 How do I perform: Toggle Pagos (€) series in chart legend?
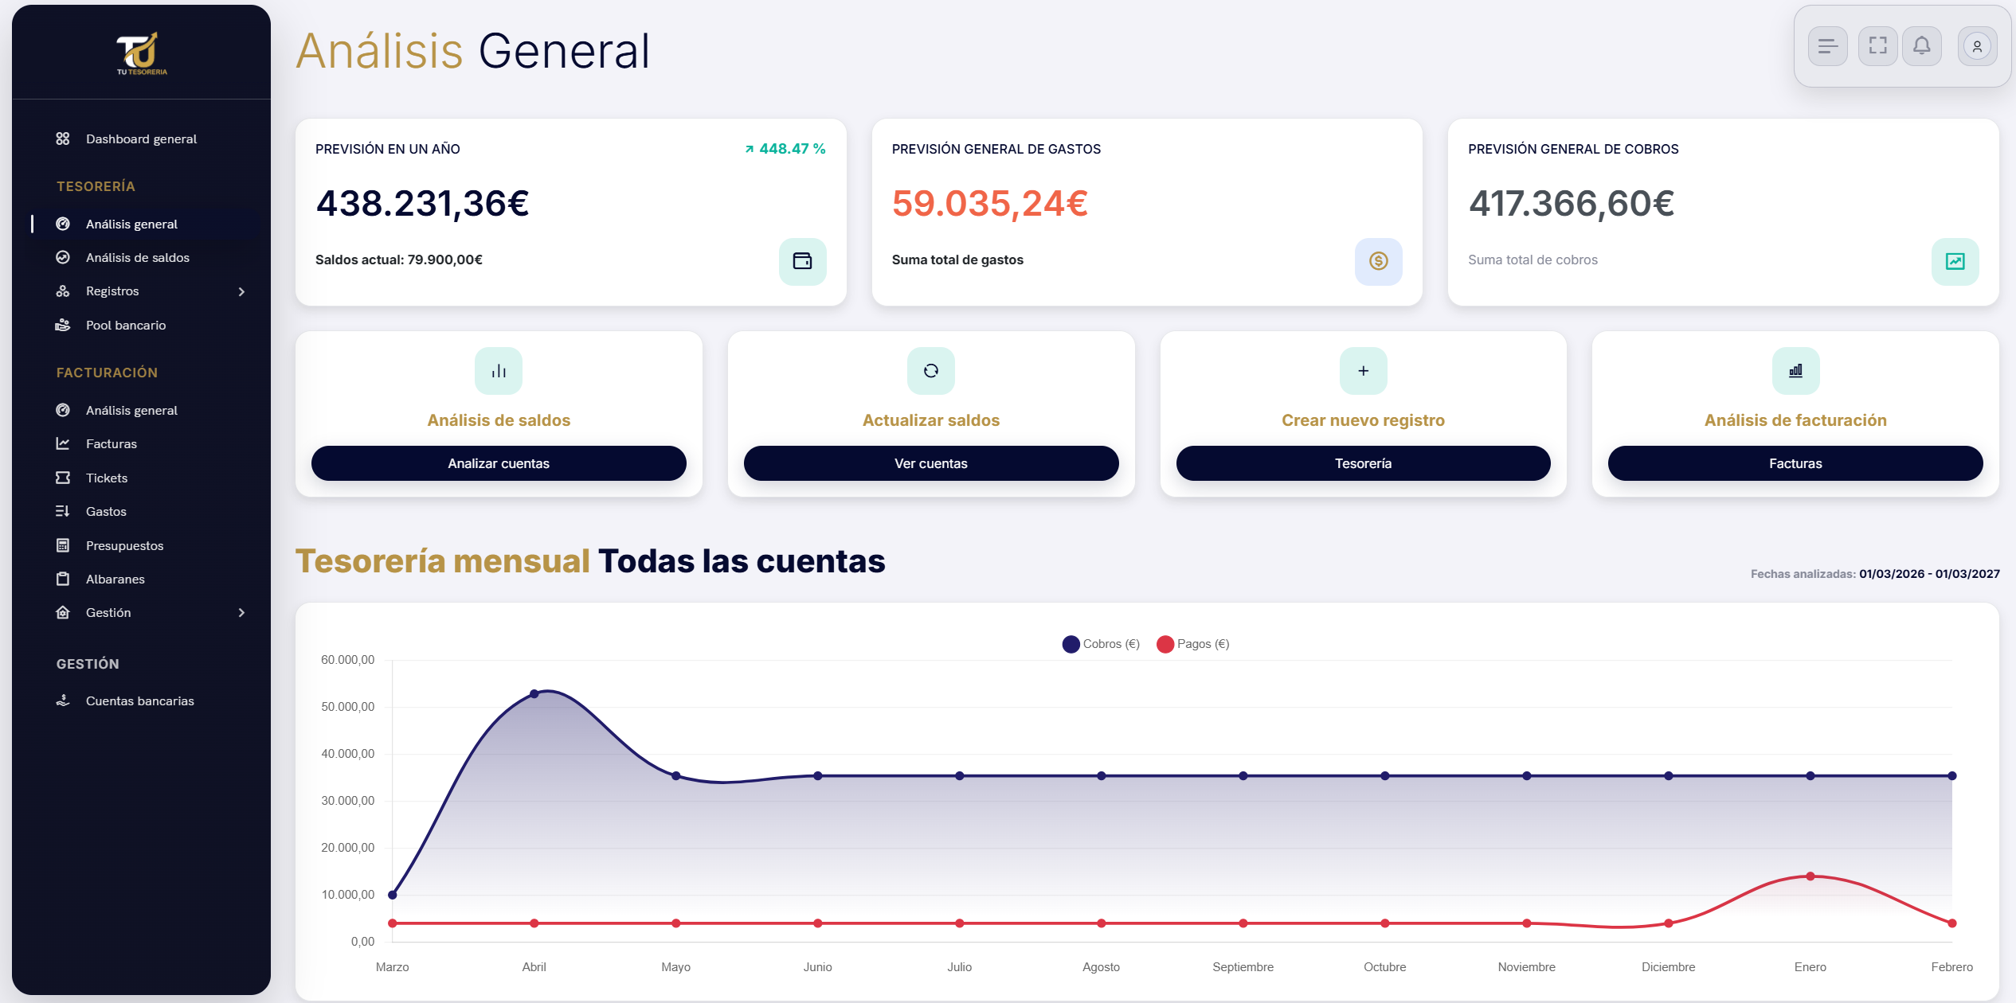click(x=1193, y=644)
